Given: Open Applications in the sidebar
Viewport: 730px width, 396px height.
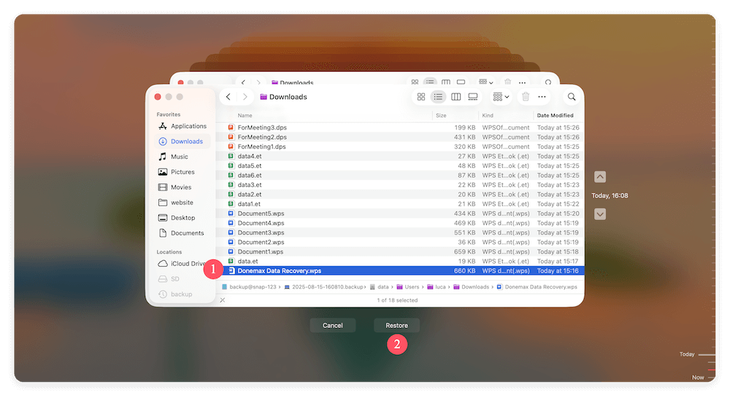Looking at the screenshot, I should point(182,126).
